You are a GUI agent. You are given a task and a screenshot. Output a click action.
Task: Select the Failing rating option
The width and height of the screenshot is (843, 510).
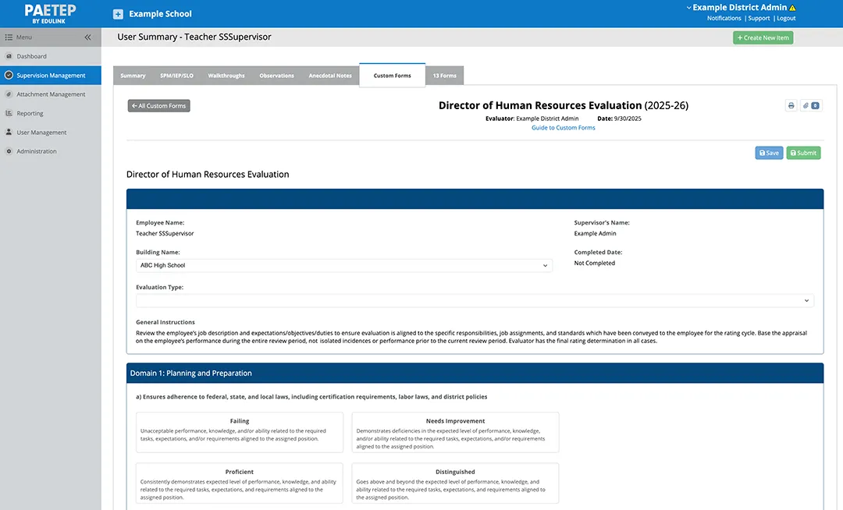tap(239, 432)
